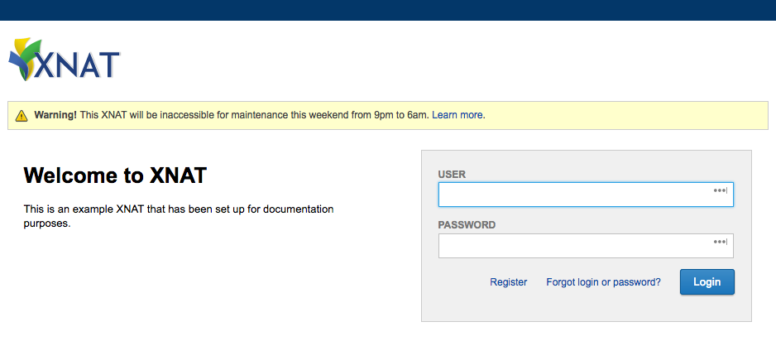Click the maintenance schedule message text
Image resolution: width=776 pixels, height=346 pixels.
click(x=254, y=115)
